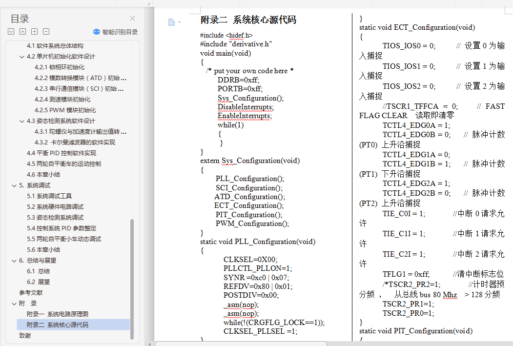The image size is (513, 346).
Task: Collapse the 4.3 姿态检测系统软件设计 section
Action: click(22, 122)
